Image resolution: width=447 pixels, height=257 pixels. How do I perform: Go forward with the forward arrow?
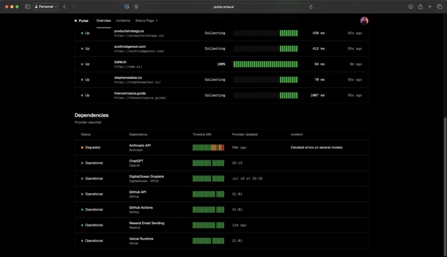click(x=74, y=7)
